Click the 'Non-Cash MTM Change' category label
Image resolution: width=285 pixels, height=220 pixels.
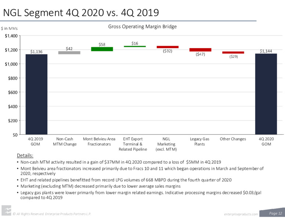tap(65, 142)
